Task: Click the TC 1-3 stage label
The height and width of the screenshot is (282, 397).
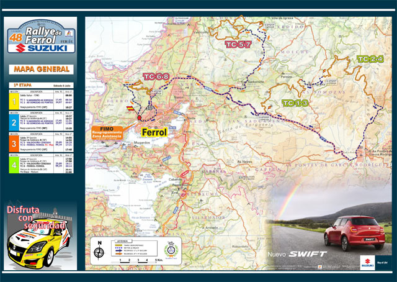Action: tap(295, 103)
